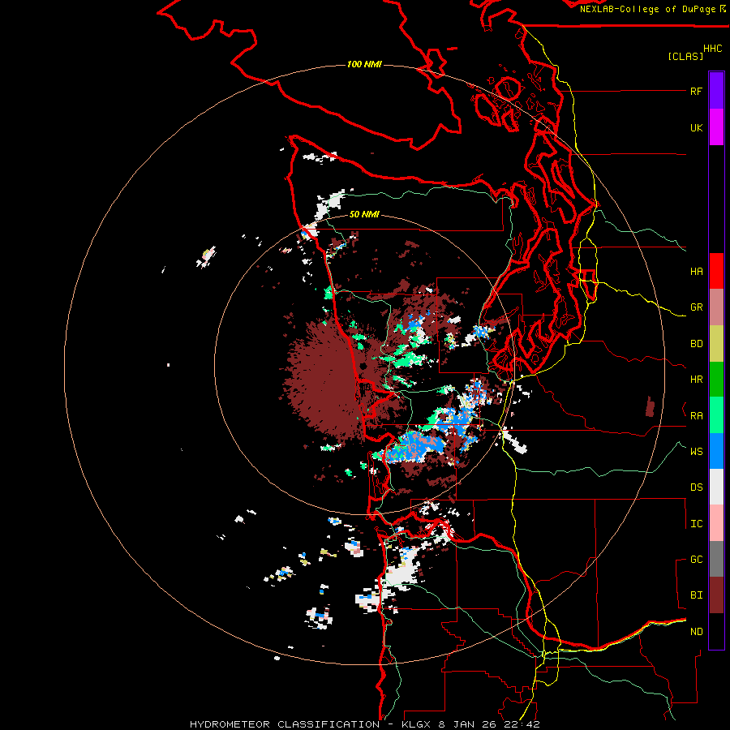This screenshot has height=730, width=730.
Task: Click the GC gray legend swatch
Action: click(716, 559)
